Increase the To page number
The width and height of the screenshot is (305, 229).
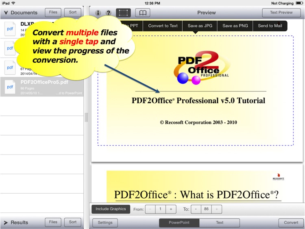coord(217,209)
